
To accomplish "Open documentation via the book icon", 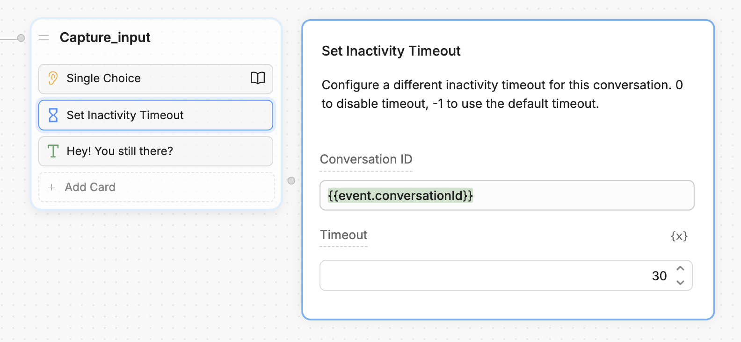I will point(257,78).
